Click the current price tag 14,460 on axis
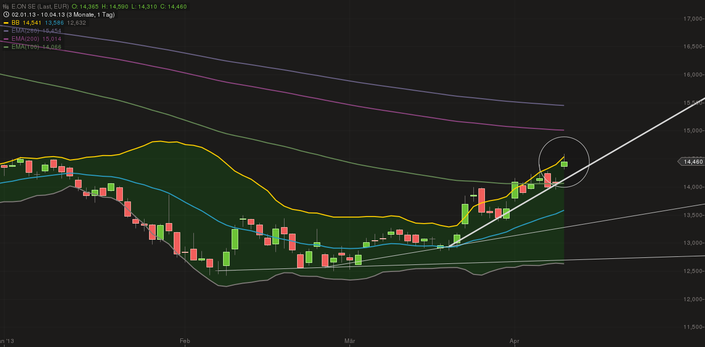Screen dimensions: 705x347 point(691,162)
